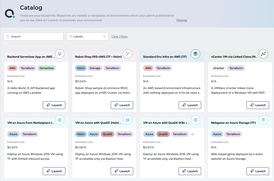Launch Webgame on Azure Storage blueprint

pos(258,171)
